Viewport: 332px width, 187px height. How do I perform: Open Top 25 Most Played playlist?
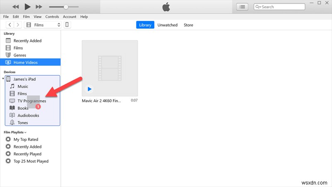[30, 161]
